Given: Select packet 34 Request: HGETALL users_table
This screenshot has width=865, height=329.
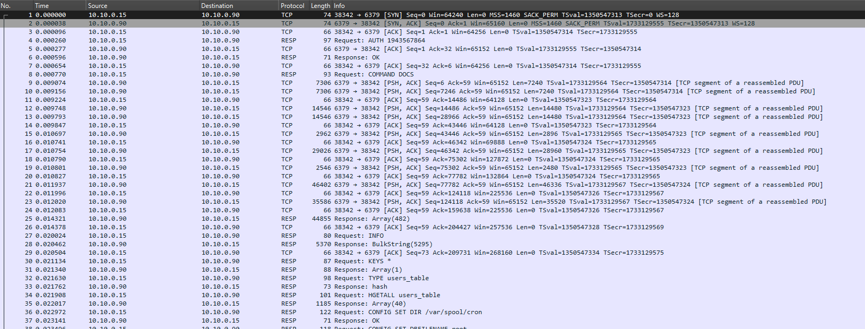Looking at the screenshot, I should point(433,295).
